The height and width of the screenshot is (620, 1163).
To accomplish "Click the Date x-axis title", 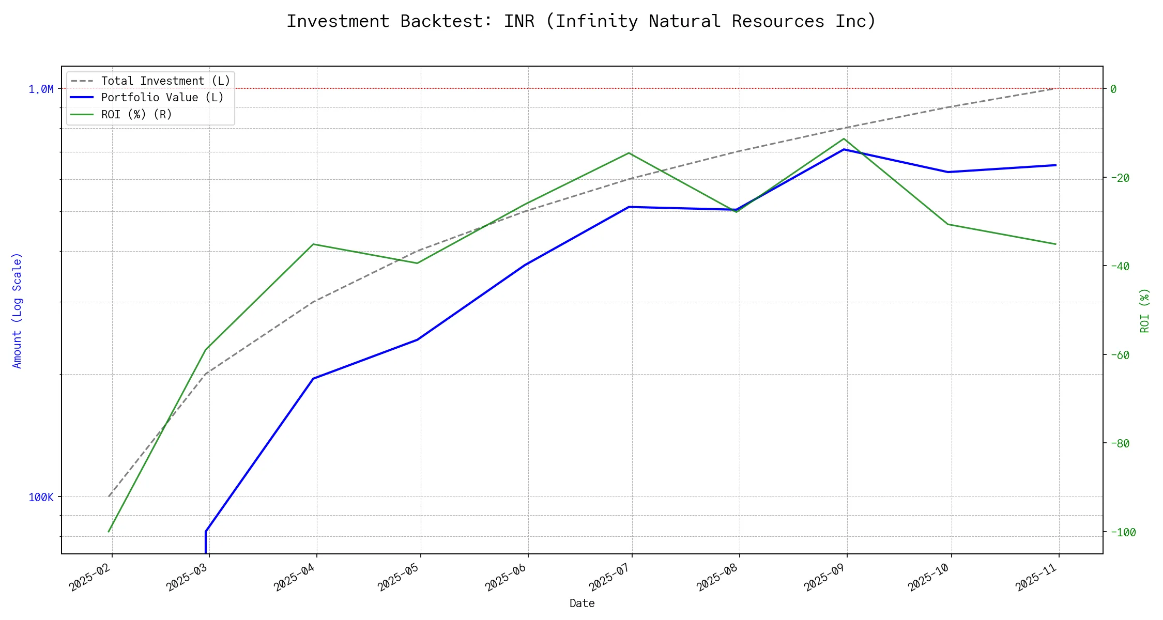I will tap(582, 603).
